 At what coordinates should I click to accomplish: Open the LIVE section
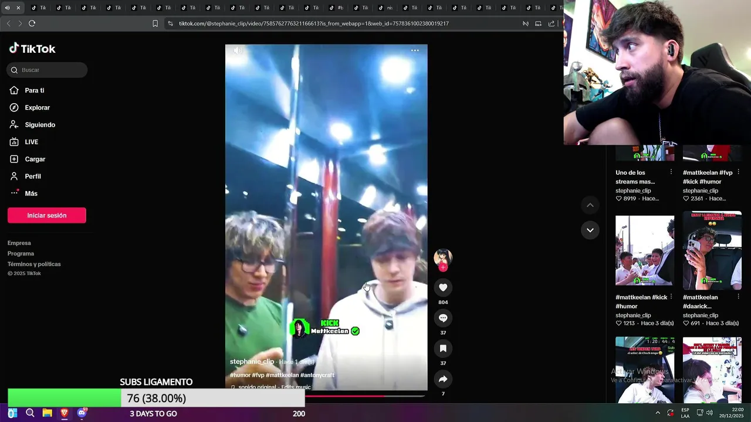coord(31,142)
